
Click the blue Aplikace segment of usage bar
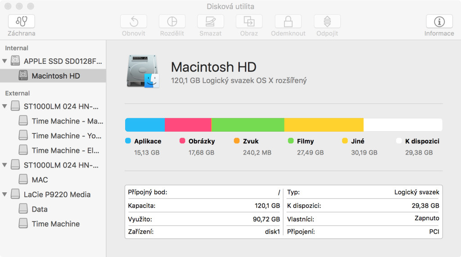145,125
